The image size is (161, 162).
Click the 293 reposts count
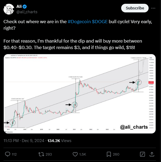49,154
